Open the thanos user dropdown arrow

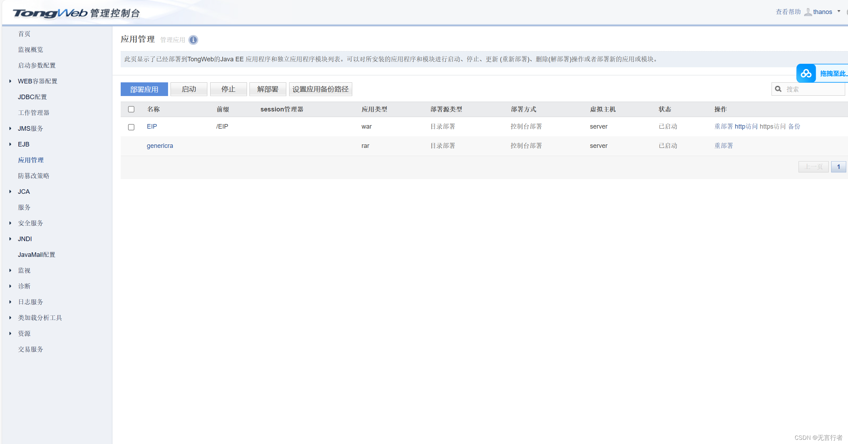[x=839, y=12]
